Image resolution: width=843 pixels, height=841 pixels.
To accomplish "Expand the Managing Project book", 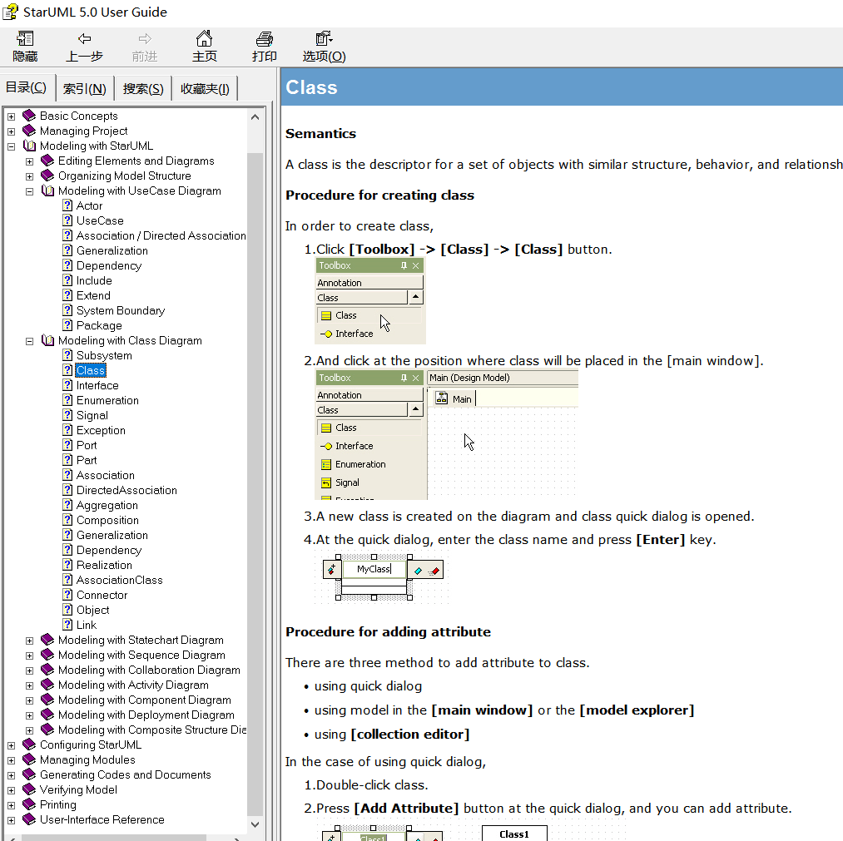I will click(x=12, y=131).
